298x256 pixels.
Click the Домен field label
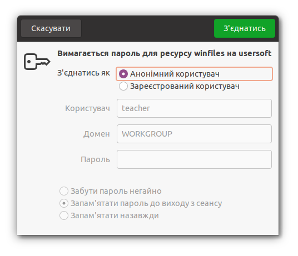(97, 134)
